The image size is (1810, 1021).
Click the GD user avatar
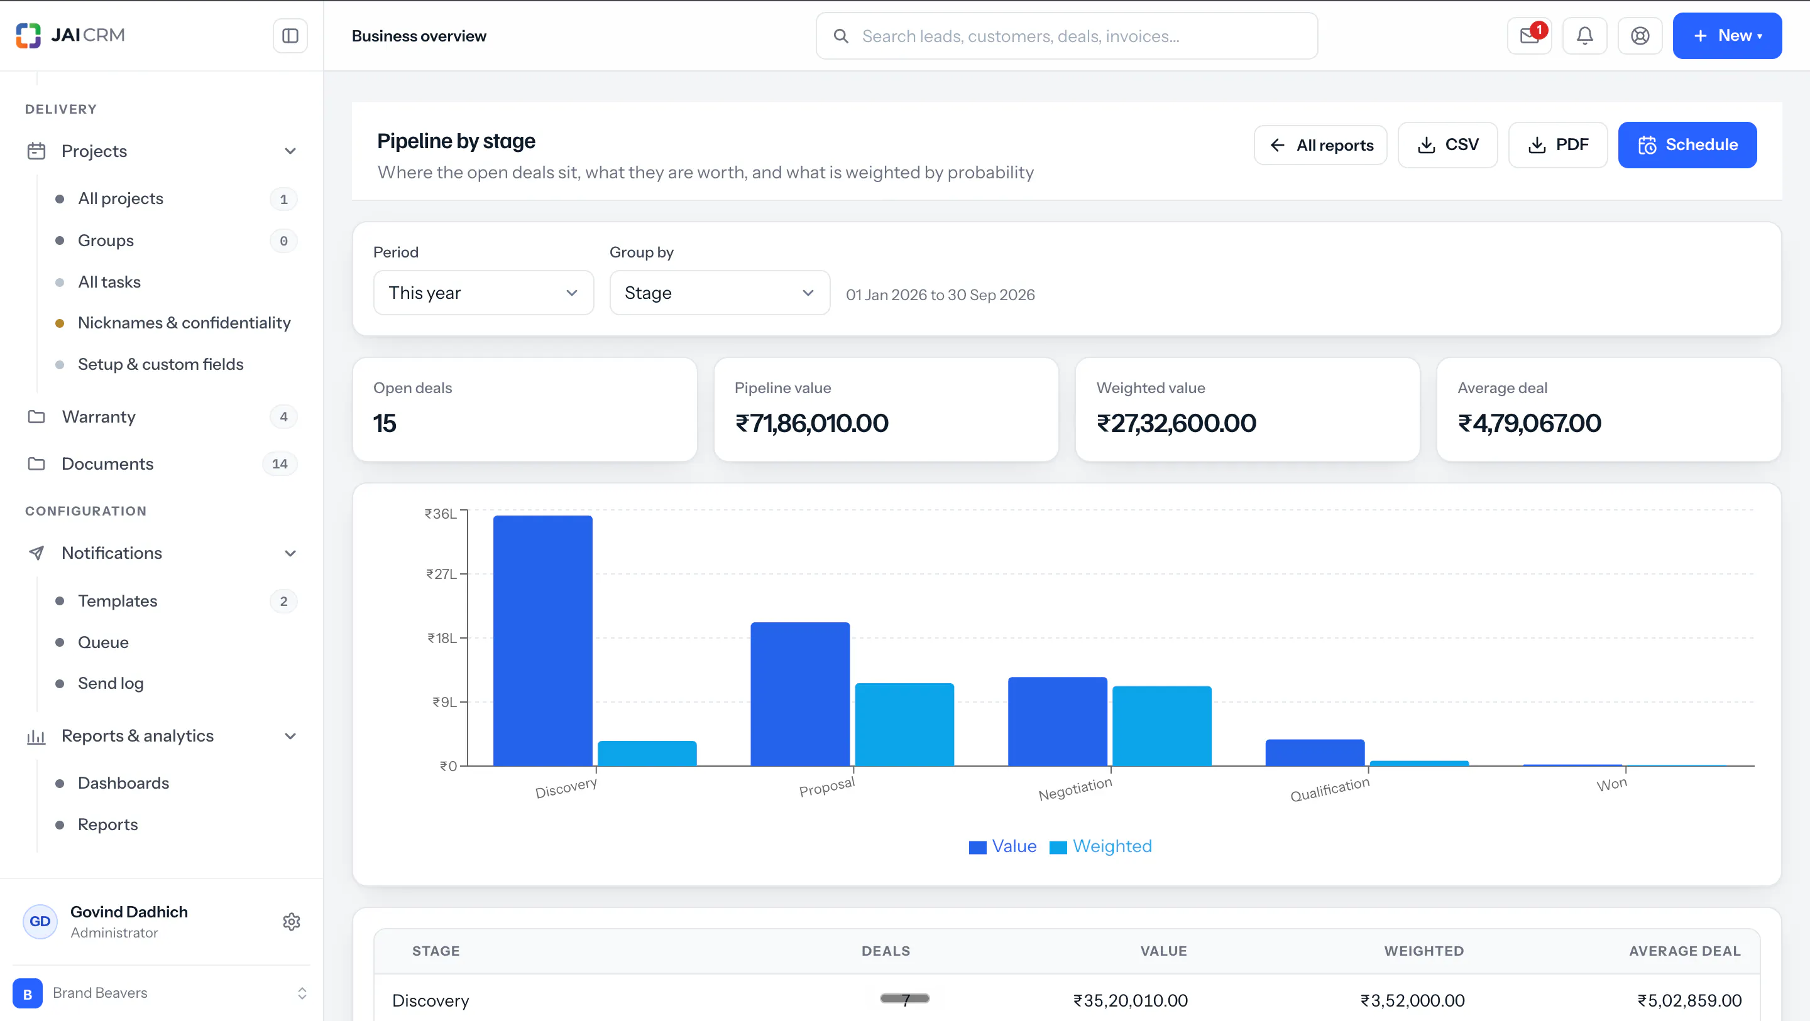point(40,921)
